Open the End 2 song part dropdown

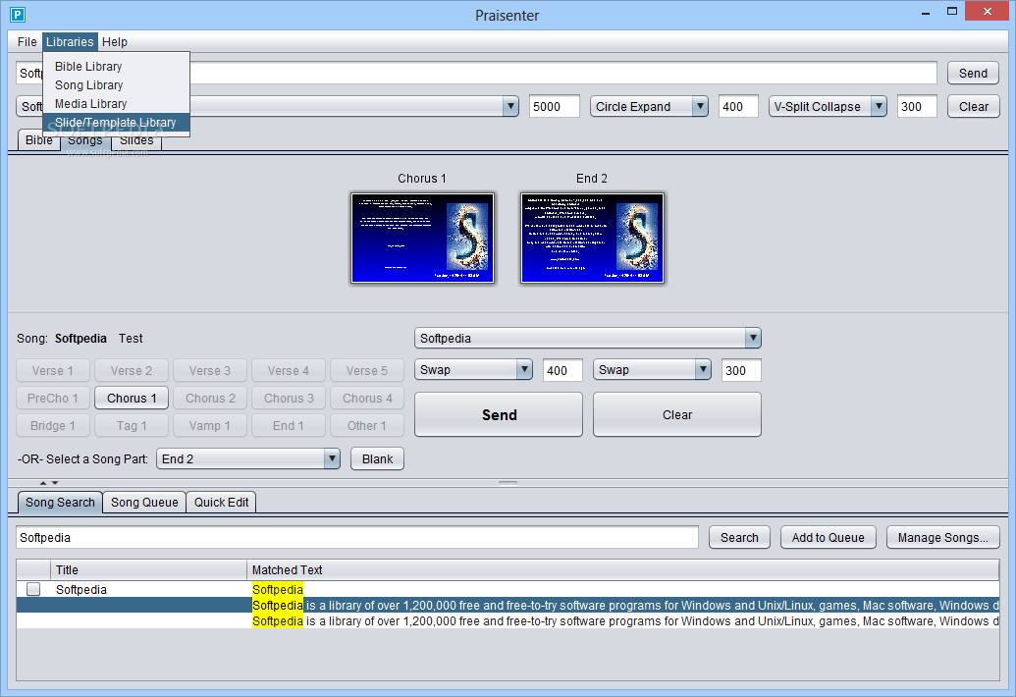248,459
